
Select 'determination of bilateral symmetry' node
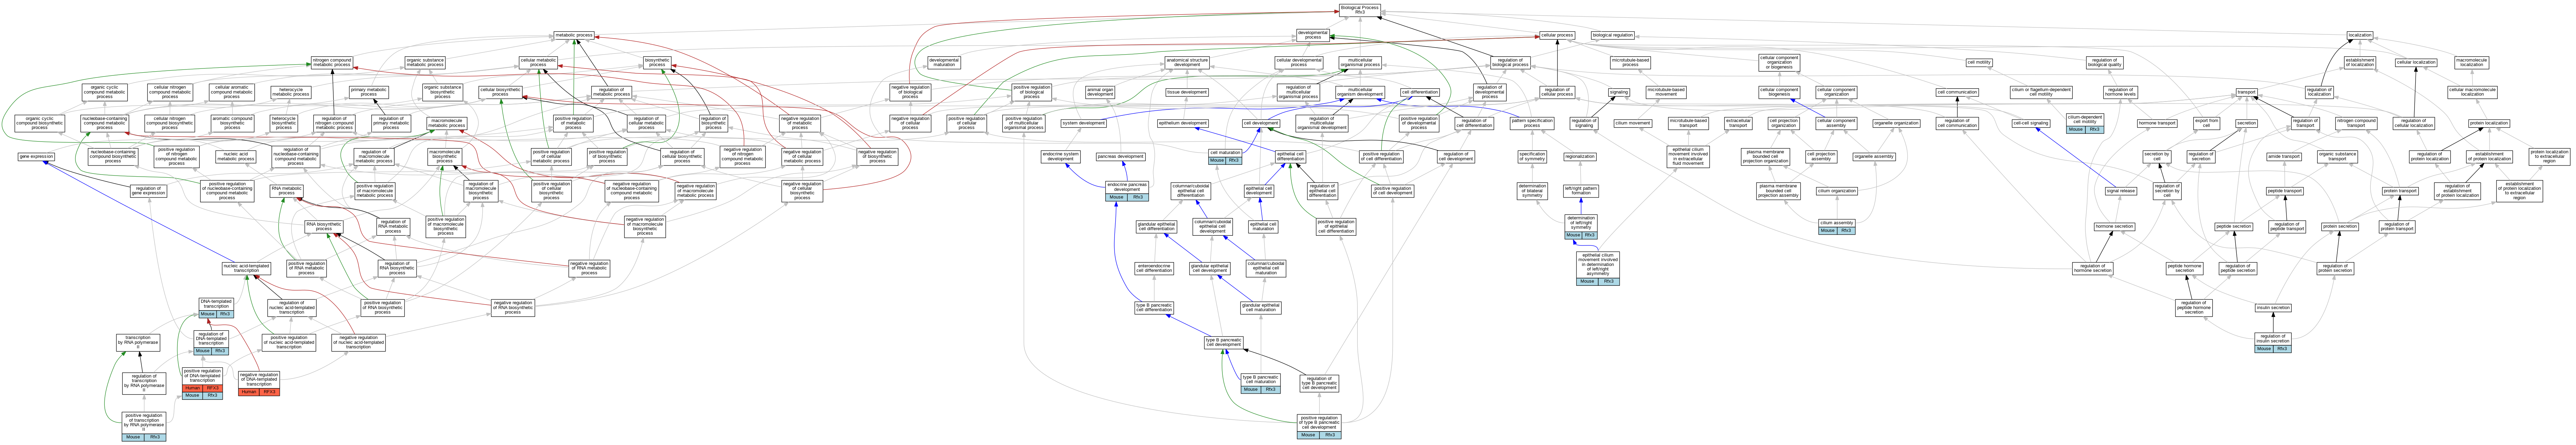pyautogui.click(x=1532, y=190)
